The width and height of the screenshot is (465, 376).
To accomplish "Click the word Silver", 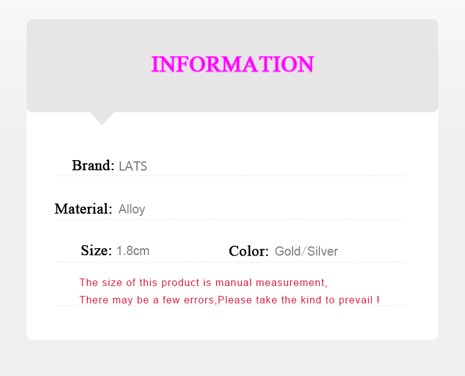I will click(x=322, y=251).
